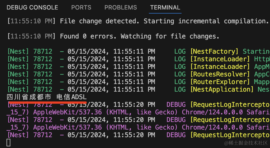This screenshot has width=270, height=148.
Task: Click the 四川省成都市 电信ADSL output text
Action: (47, 97)
